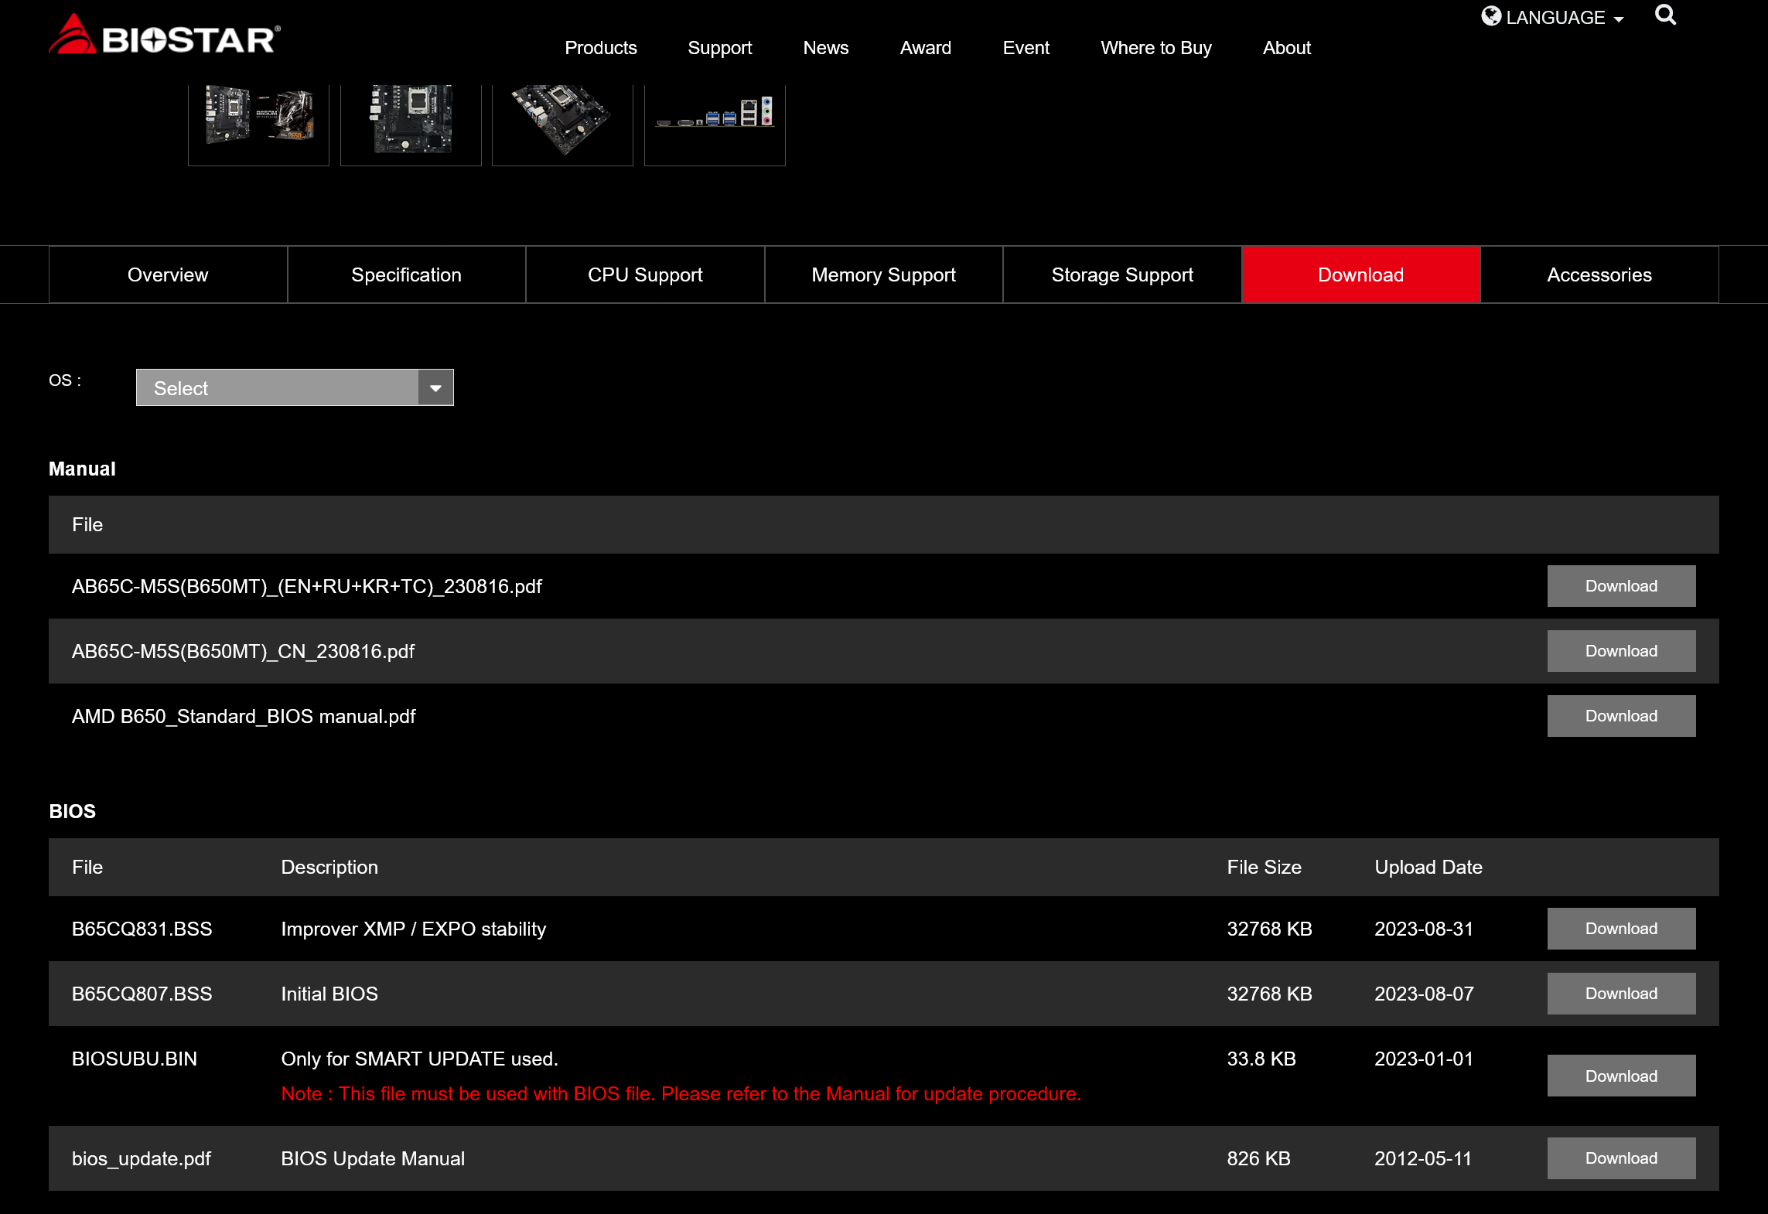
Task: Open the Where to Buy menu
Action: 1155,48
